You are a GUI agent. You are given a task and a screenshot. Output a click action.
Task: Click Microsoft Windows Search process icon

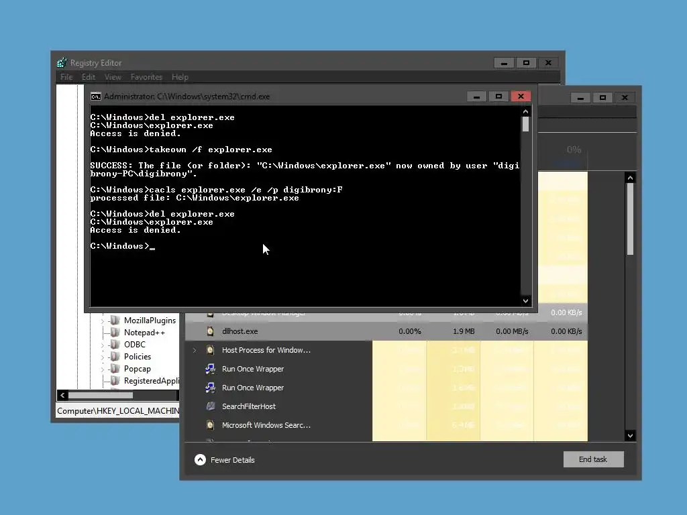coord(210,425)
